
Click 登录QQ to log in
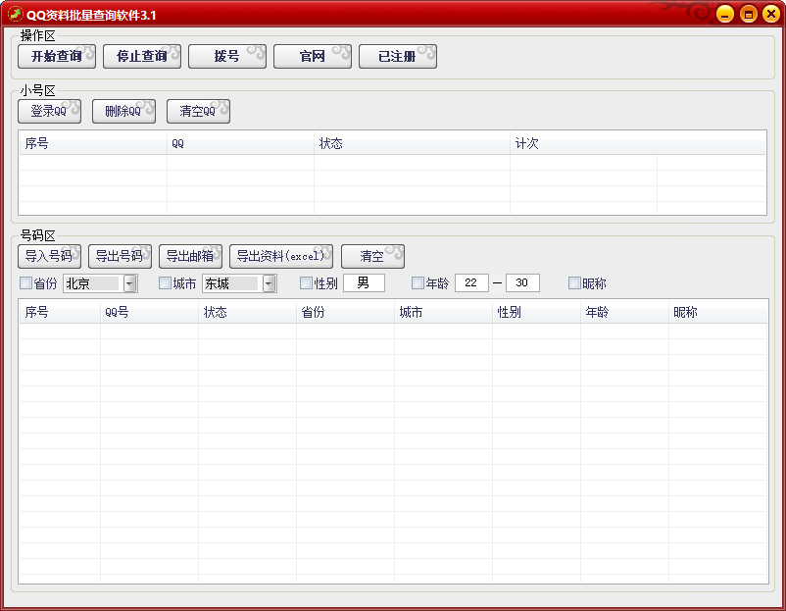click(49, 111)
